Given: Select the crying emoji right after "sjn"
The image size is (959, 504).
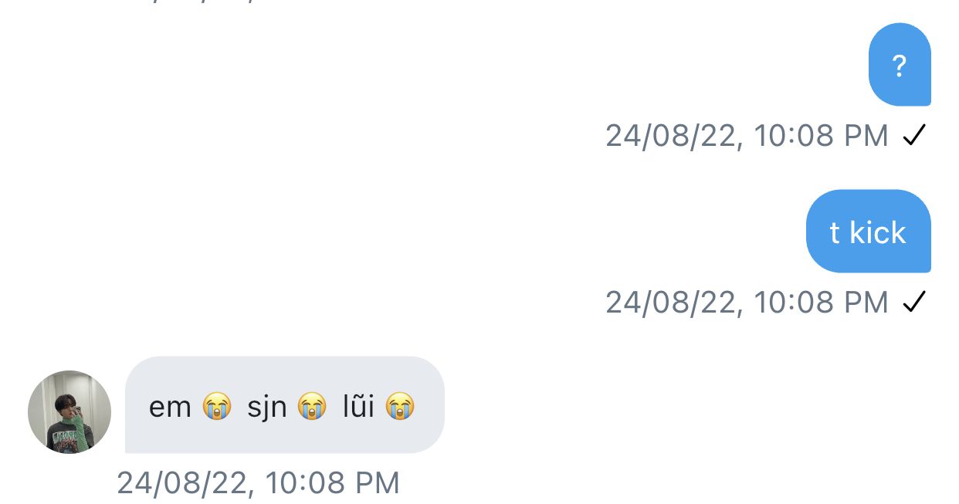Looking at the screenshot, I should [312, 406].
